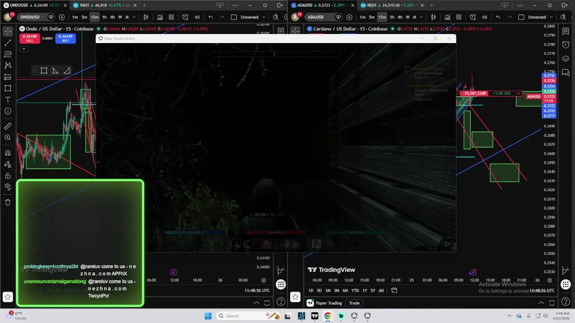Select the zoom in tool in left toolbar
This screenshot has width=575, height=323.
[x=8, y=138]
